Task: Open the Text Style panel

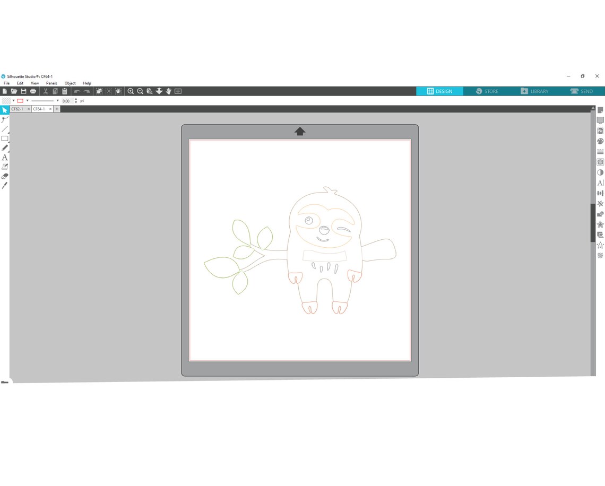Action: (600, 183)
